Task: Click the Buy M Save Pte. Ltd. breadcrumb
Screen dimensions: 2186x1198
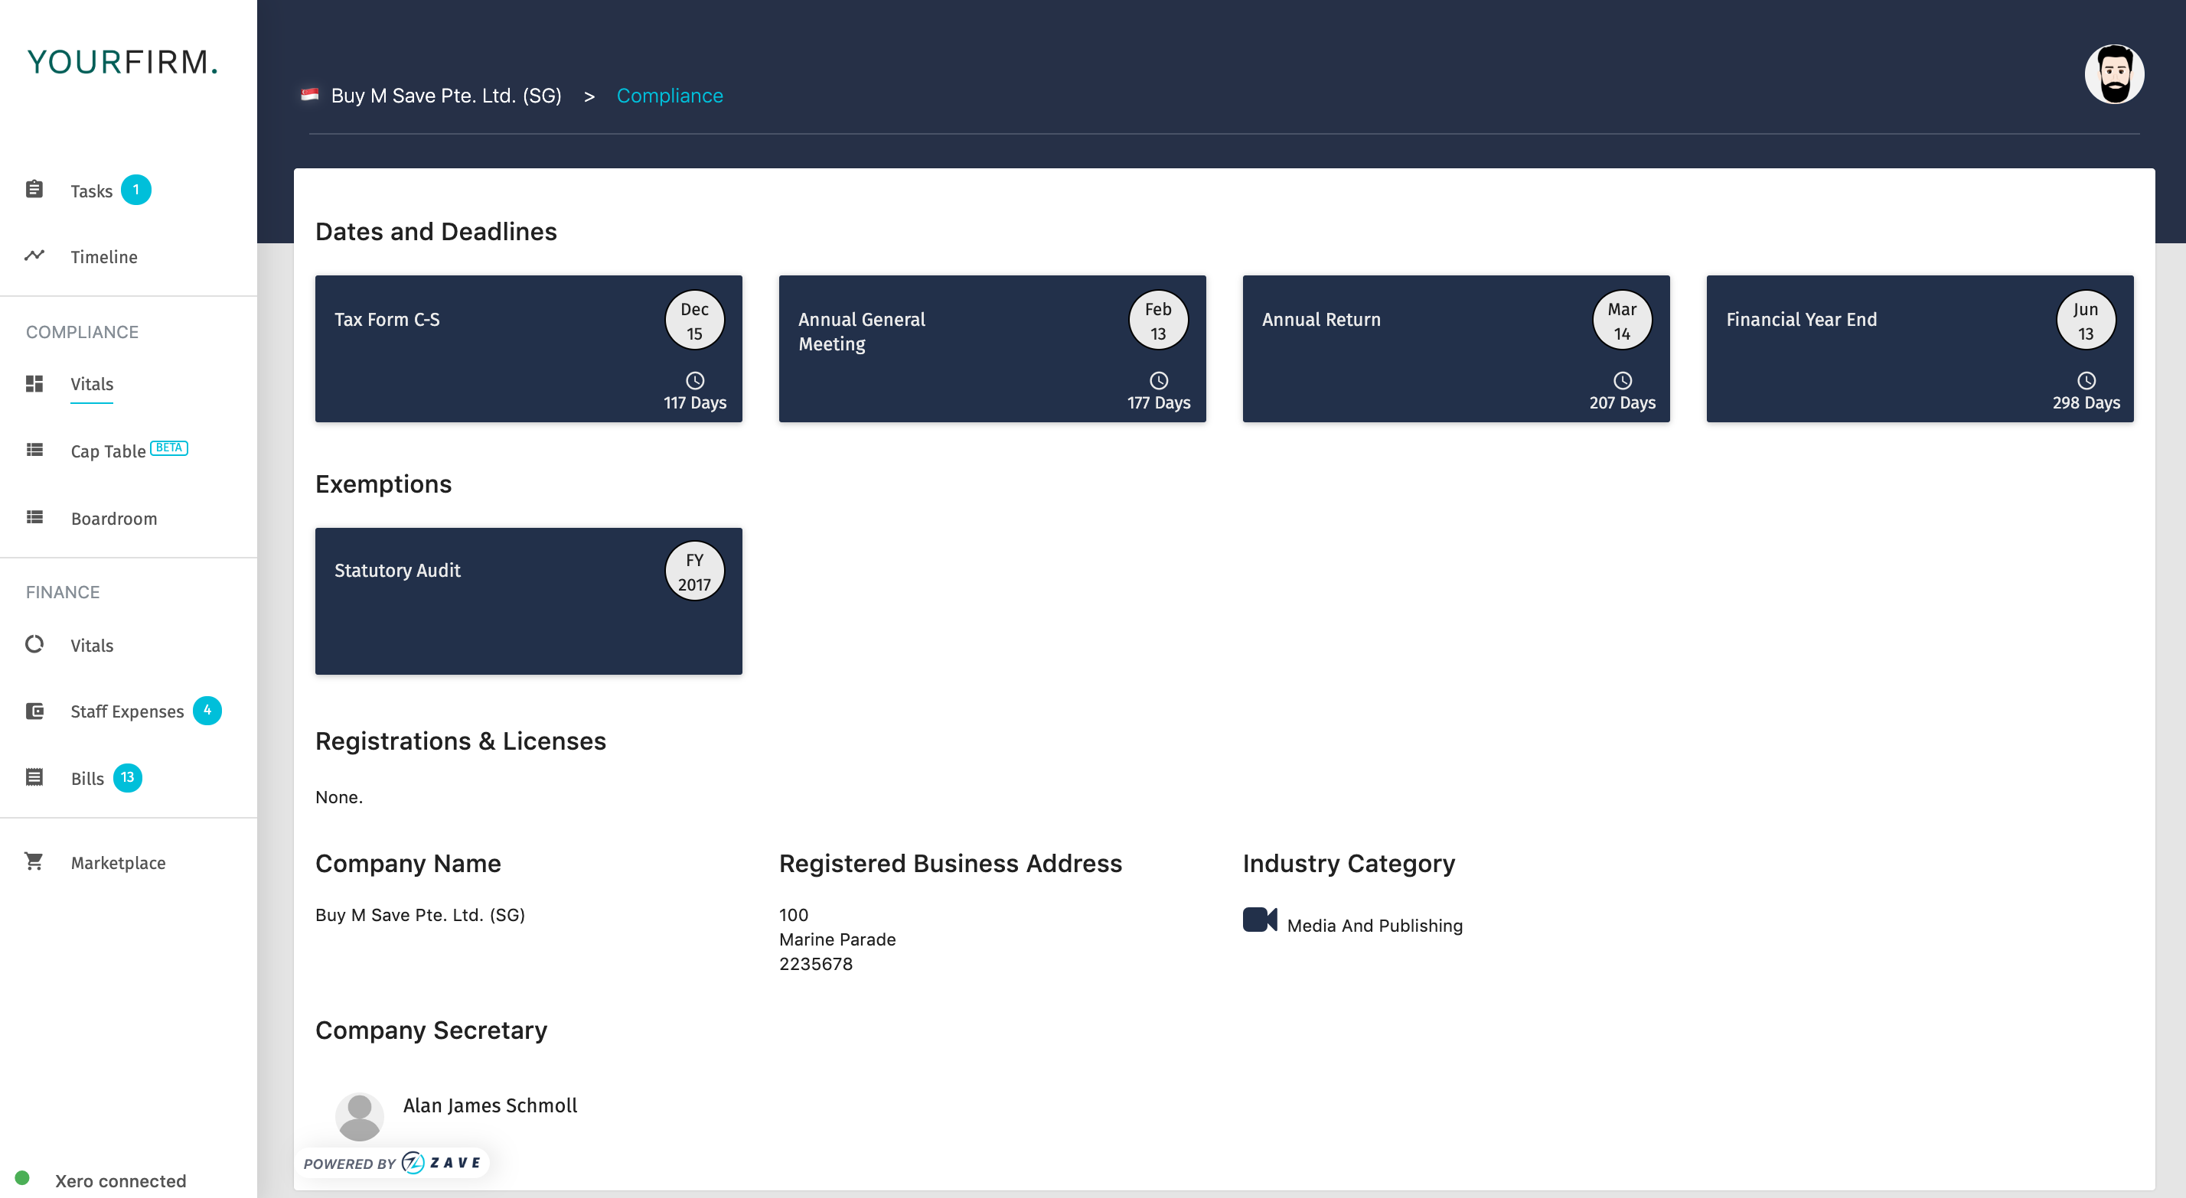Action: click(445, 96)
